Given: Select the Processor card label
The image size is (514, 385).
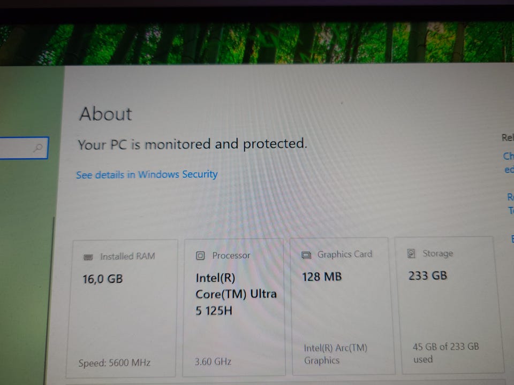Looking at the screenshot, I should [x=231, y=256].
